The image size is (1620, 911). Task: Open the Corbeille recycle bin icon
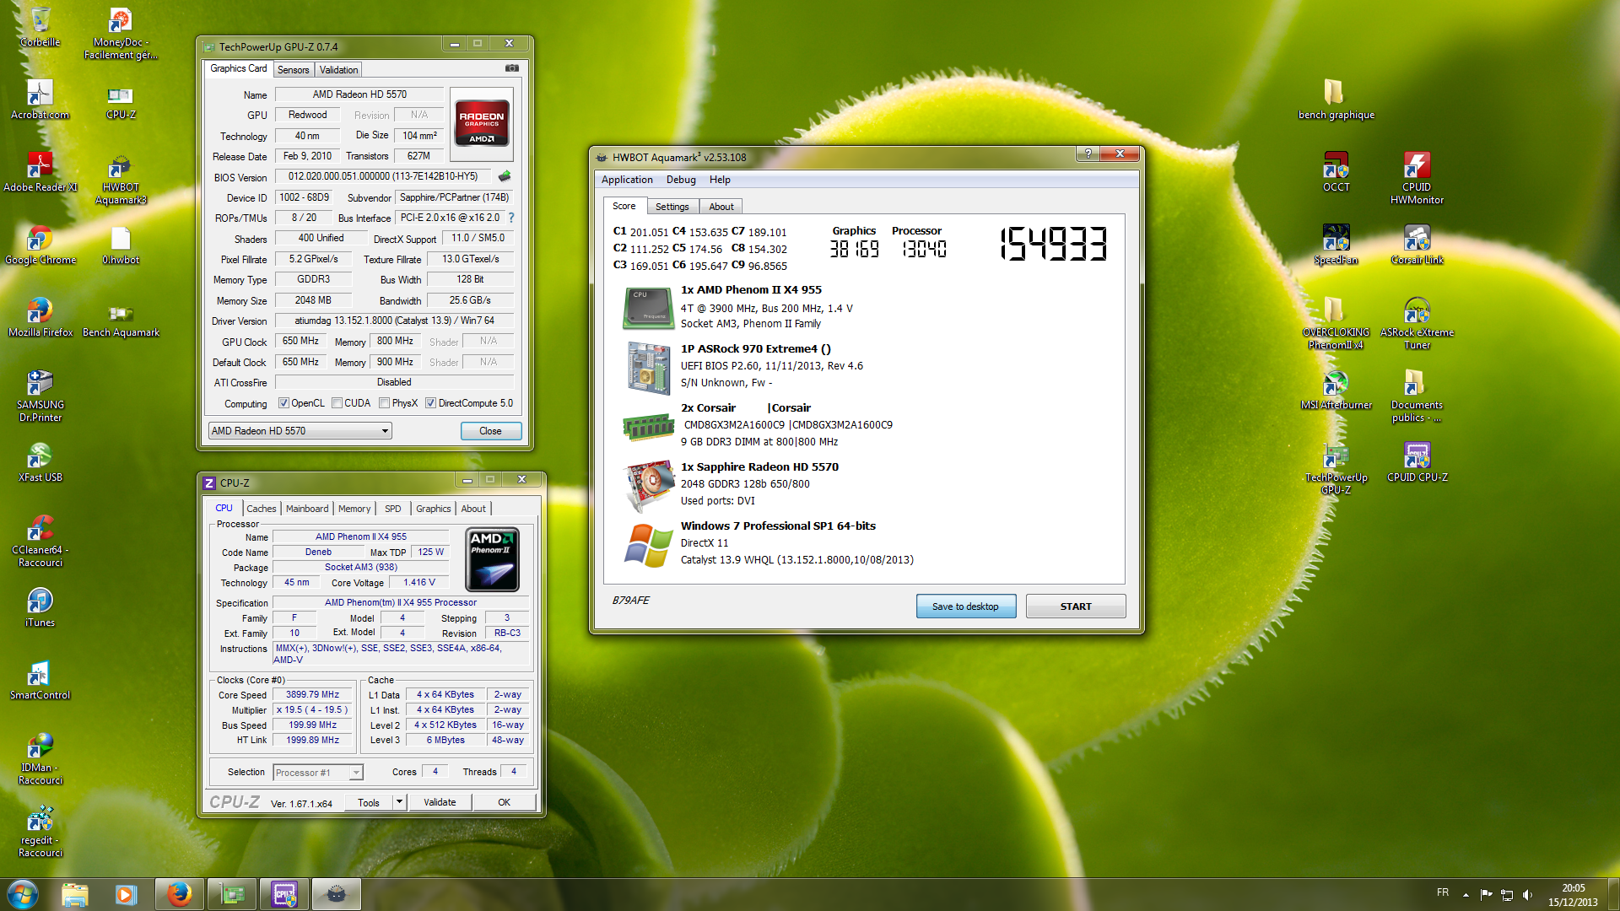[40, 25]
